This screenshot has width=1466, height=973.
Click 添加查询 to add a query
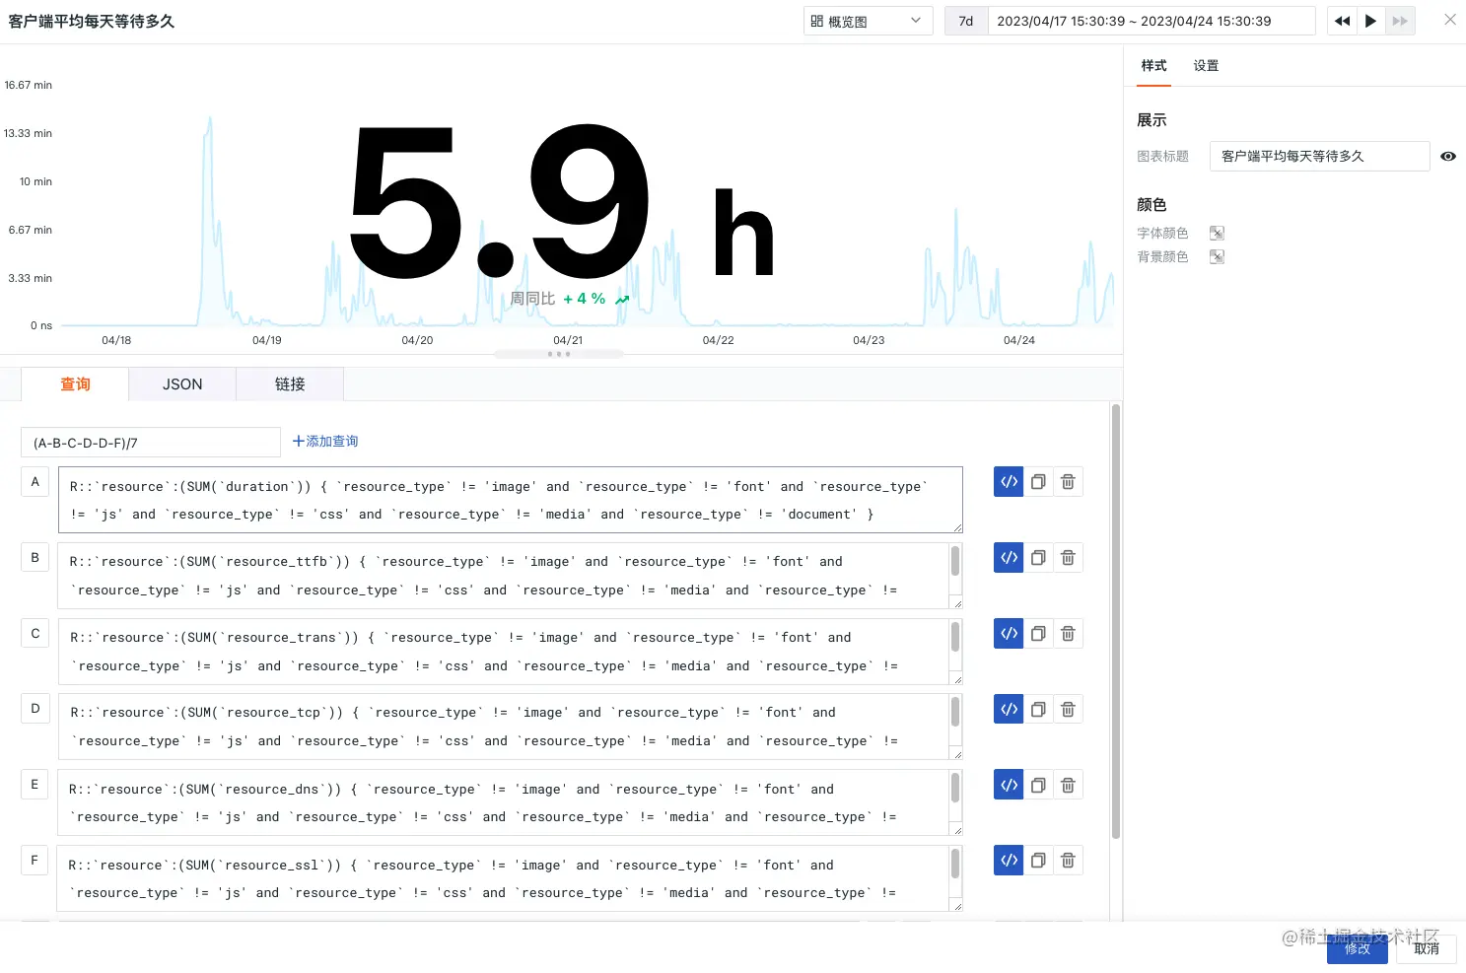pos(325,442)
